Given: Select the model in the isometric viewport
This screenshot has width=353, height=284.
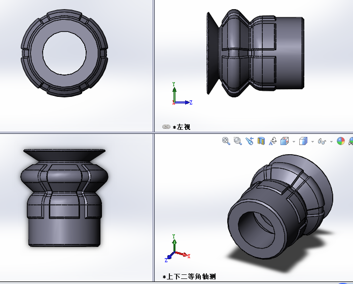Looking at the screenshot, I should point(280,206).
